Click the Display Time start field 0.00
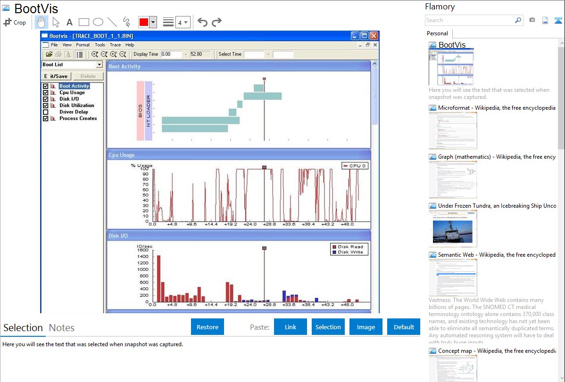The height and width of the screenshot is (382, 565). coord(171,54)
